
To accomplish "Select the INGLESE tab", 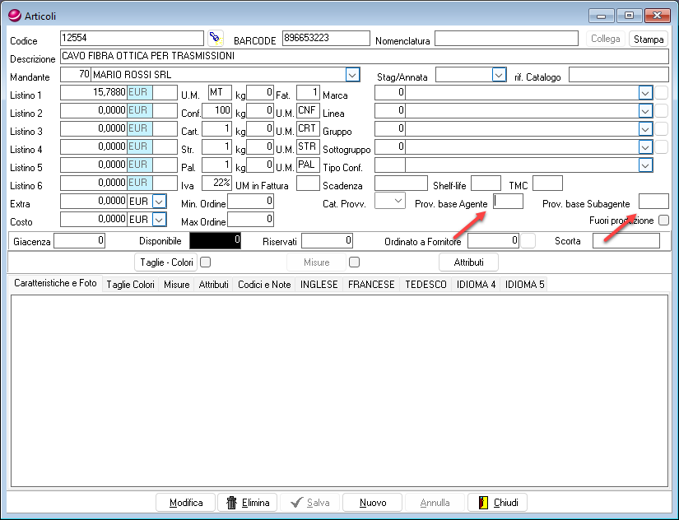I will click(319, 285).
